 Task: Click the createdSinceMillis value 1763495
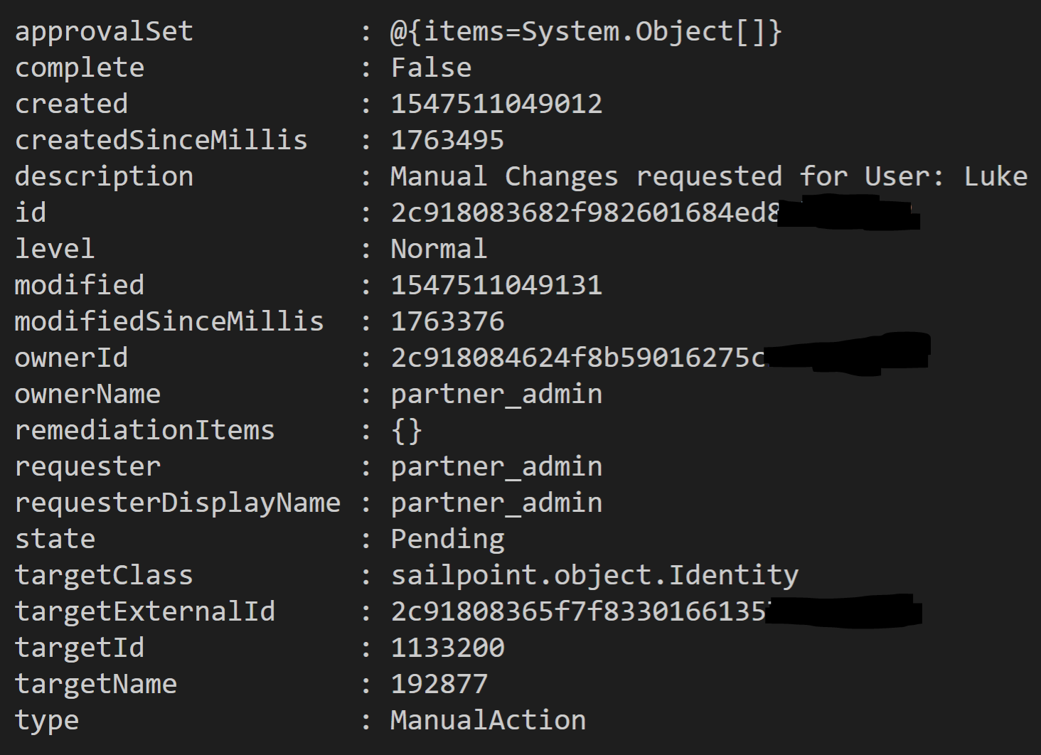point(447,141)
